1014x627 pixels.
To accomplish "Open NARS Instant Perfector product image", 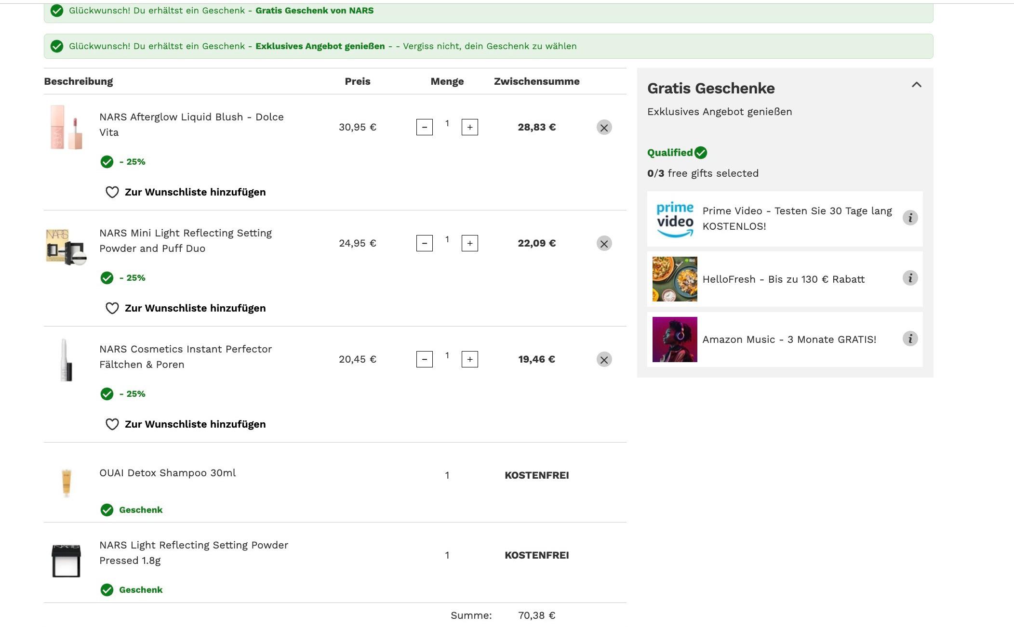I will point(66,360).
